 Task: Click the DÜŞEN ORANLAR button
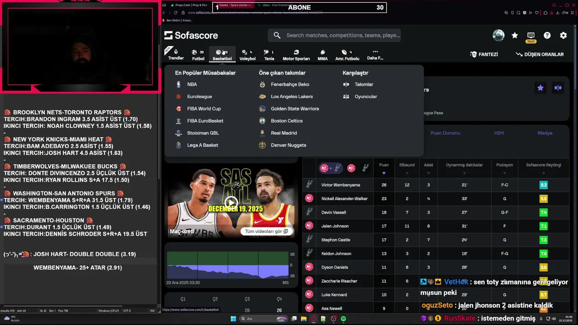pos(540,54)
